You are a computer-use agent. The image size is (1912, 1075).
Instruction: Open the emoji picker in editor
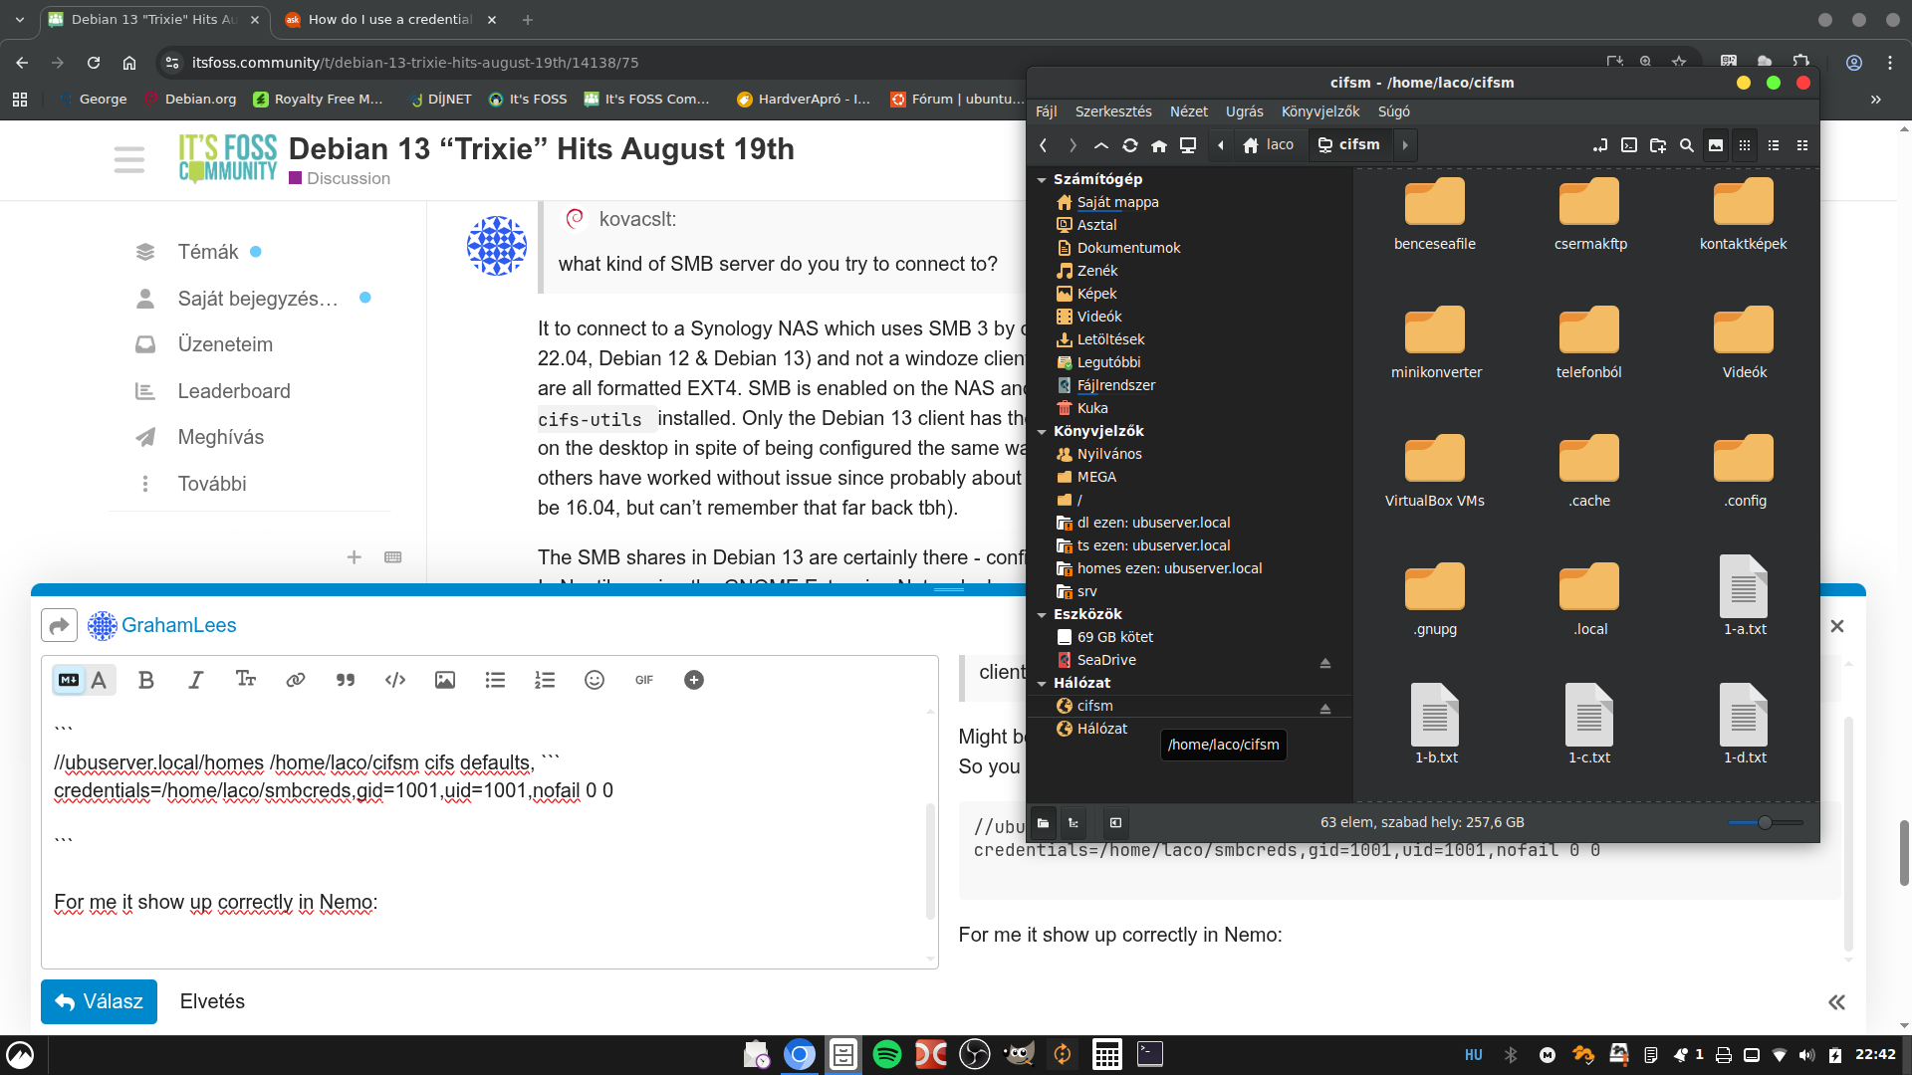[595, 680]
